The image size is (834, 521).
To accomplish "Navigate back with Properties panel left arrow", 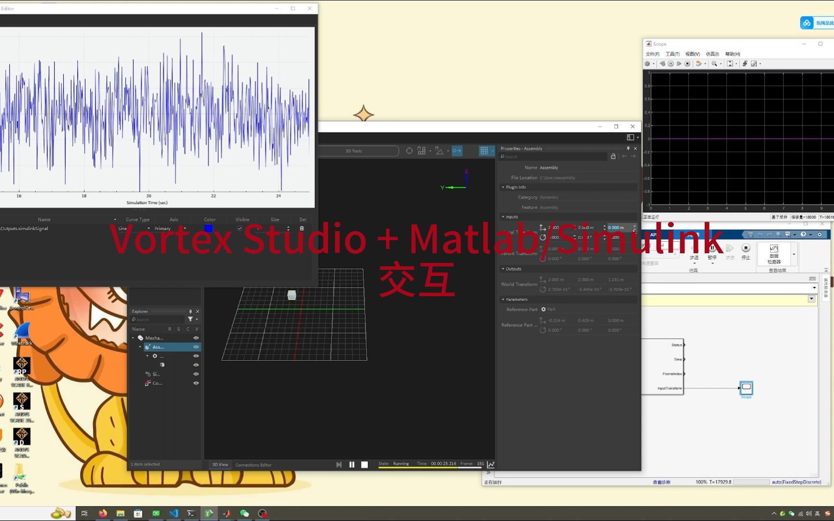I will click(625, 156).
